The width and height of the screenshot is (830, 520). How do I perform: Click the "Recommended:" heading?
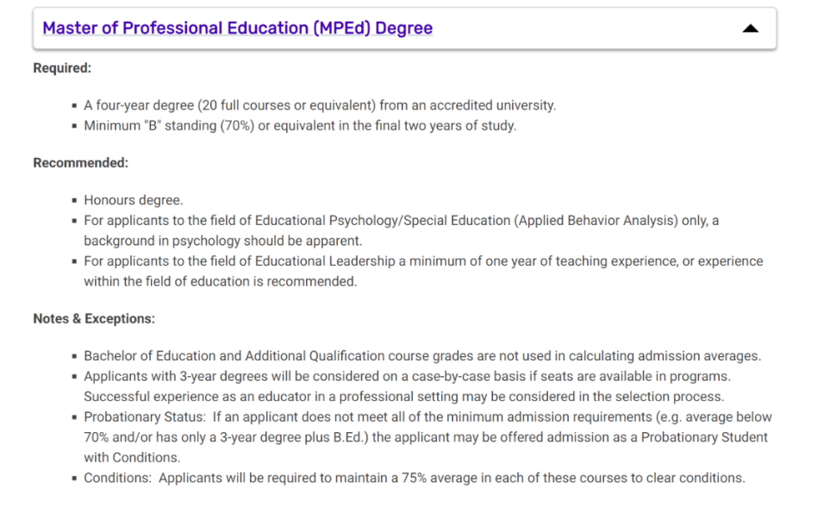pyautogui.click(x=80, y=162)
